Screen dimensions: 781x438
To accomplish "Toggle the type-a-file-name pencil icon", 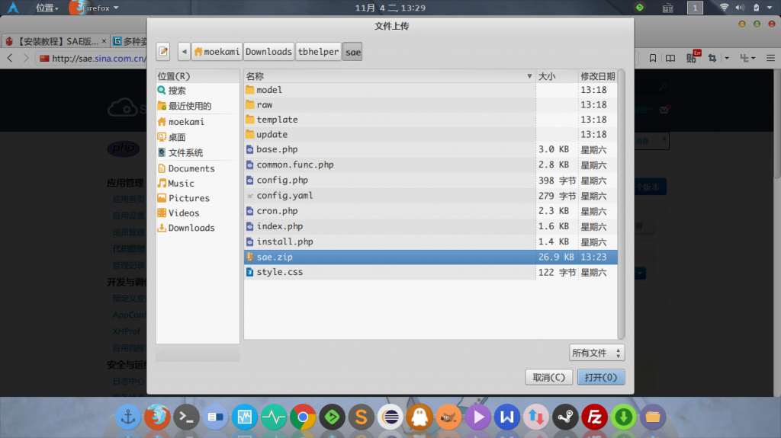I will click(163, 51).
